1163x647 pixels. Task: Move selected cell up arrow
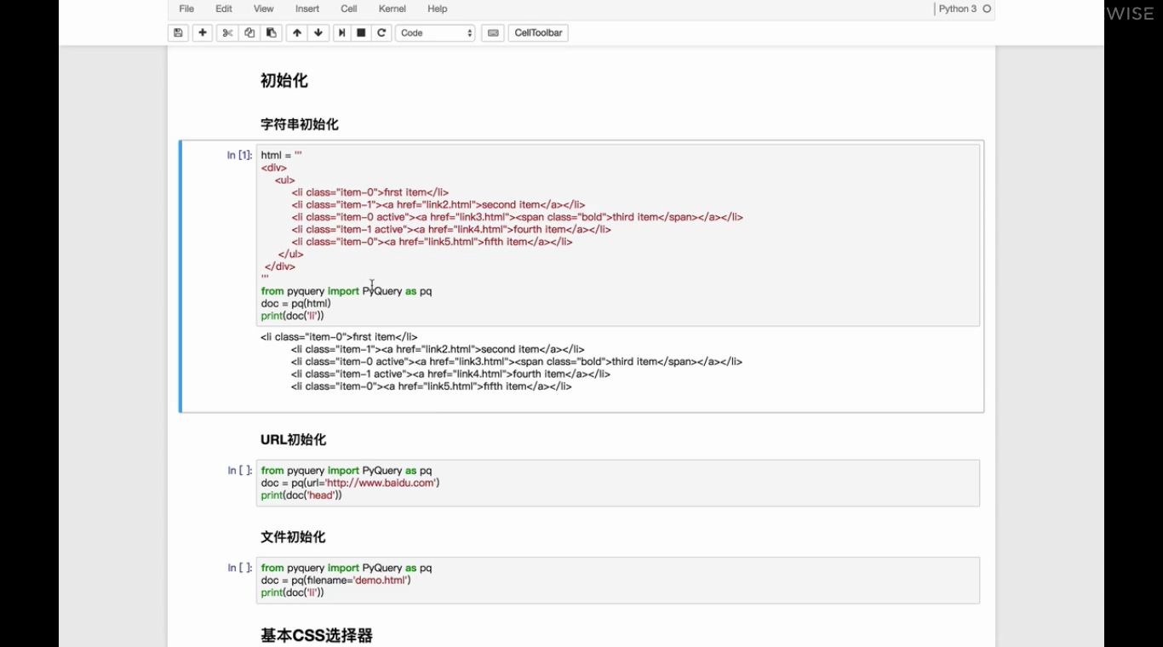297,33
